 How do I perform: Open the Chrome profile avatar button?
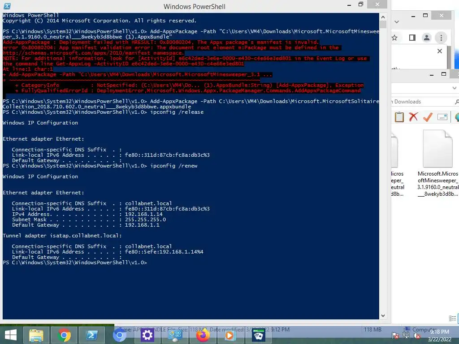click(x=427, y=38)
